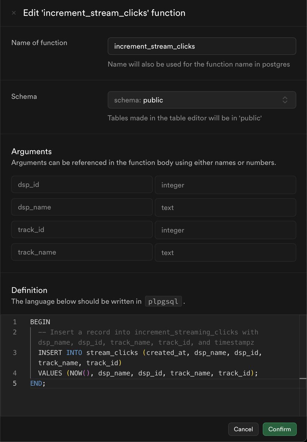Place cursor on the END; line
The image size is (307, 442).
tap(38, 384)
